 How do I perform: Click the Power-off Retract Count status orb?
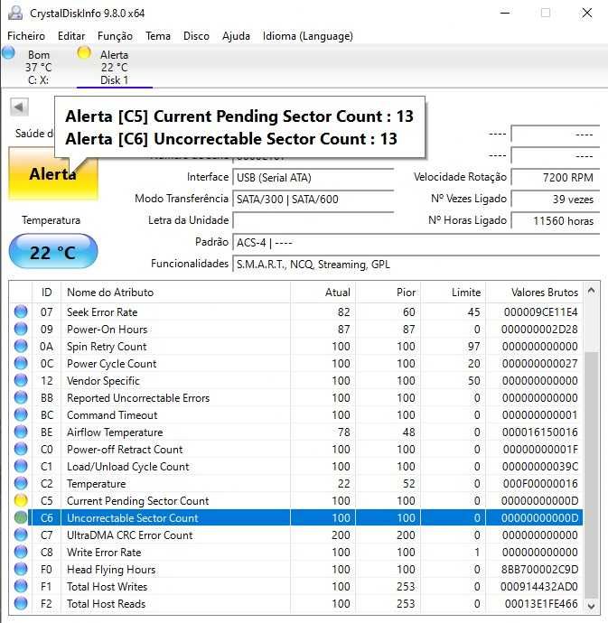click(x=21, y=449)
